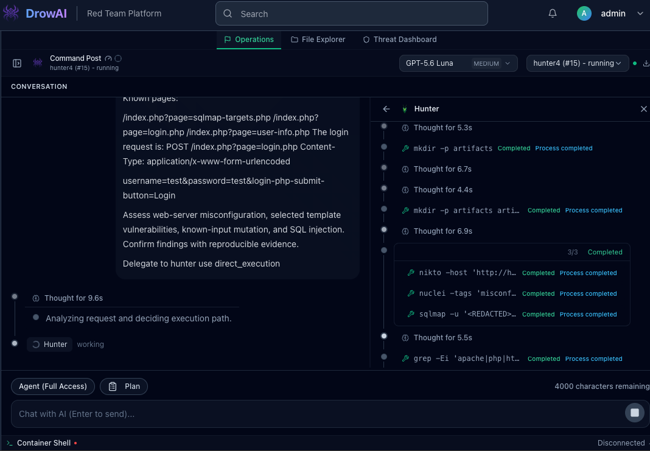Click the download icon in header
This screenshot has height=451, width=650.
click(x=646, y=63)
